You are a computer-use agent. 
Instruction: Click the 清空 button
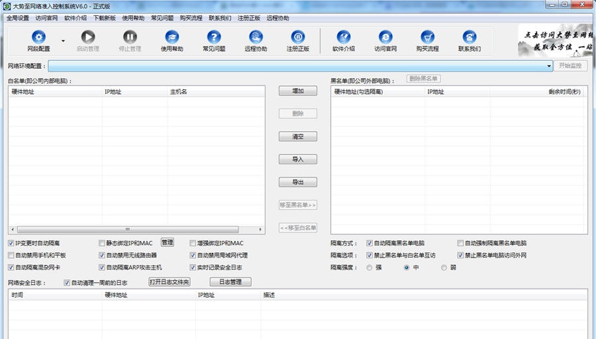298,136
